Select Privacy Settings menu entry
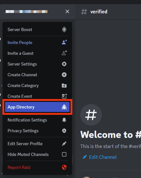 coord(37,131)
